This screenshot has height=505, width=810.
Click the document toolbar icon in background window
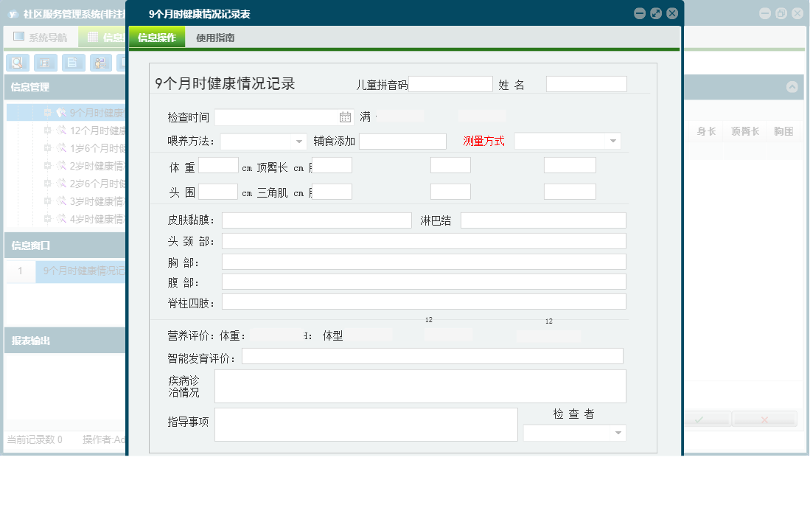point(74,63)
